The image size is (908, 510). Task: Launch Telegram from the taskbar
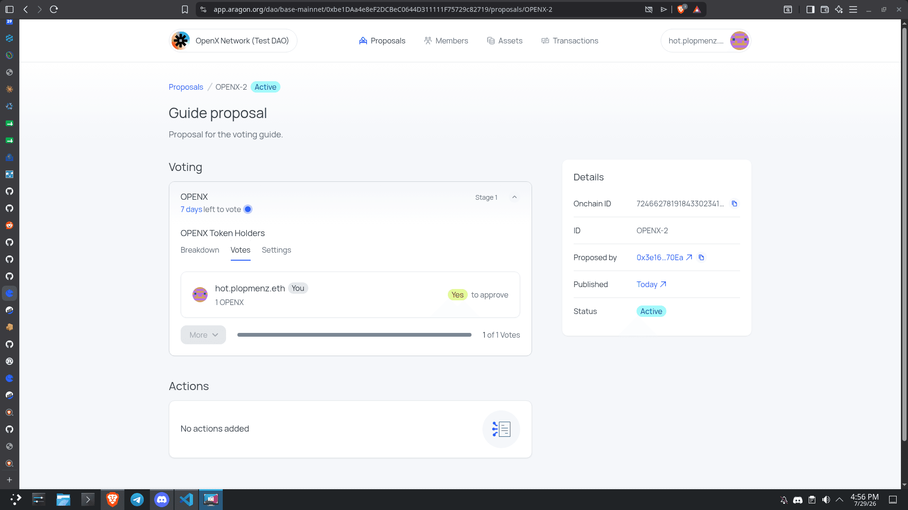point(137,500)
